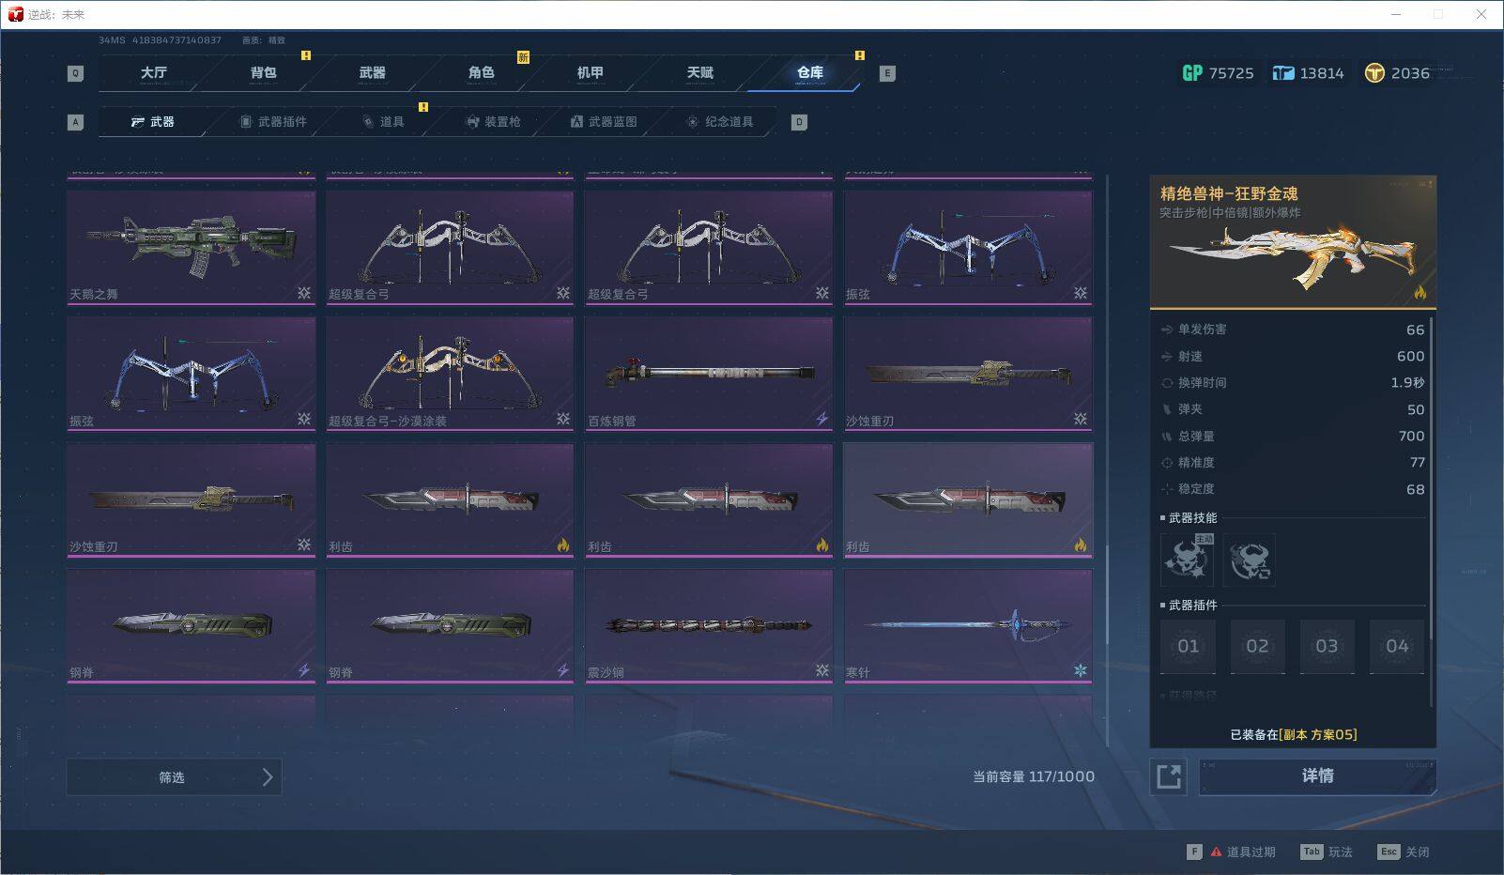The width and height of the screenshot is (1504, 875).
Task: Click the Q key hint icon
Action: click(x=76, y=73)
